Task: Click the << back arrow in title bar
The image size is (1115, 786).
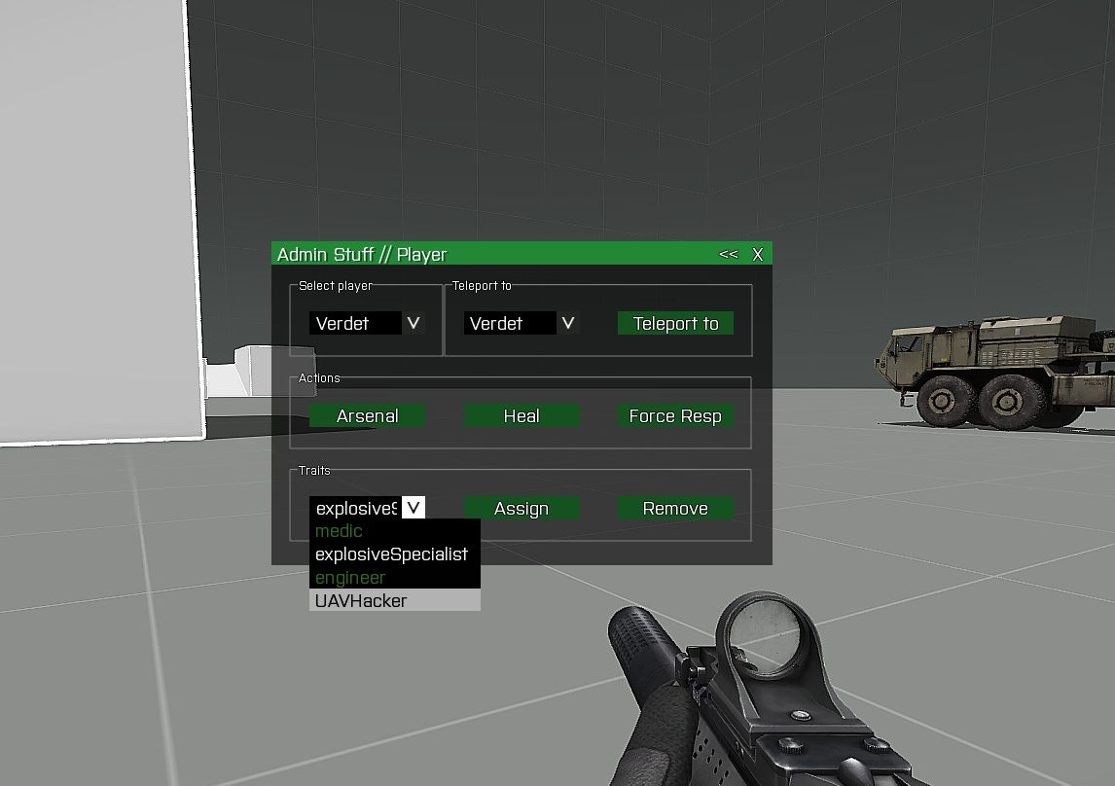Action: [728, 254]
